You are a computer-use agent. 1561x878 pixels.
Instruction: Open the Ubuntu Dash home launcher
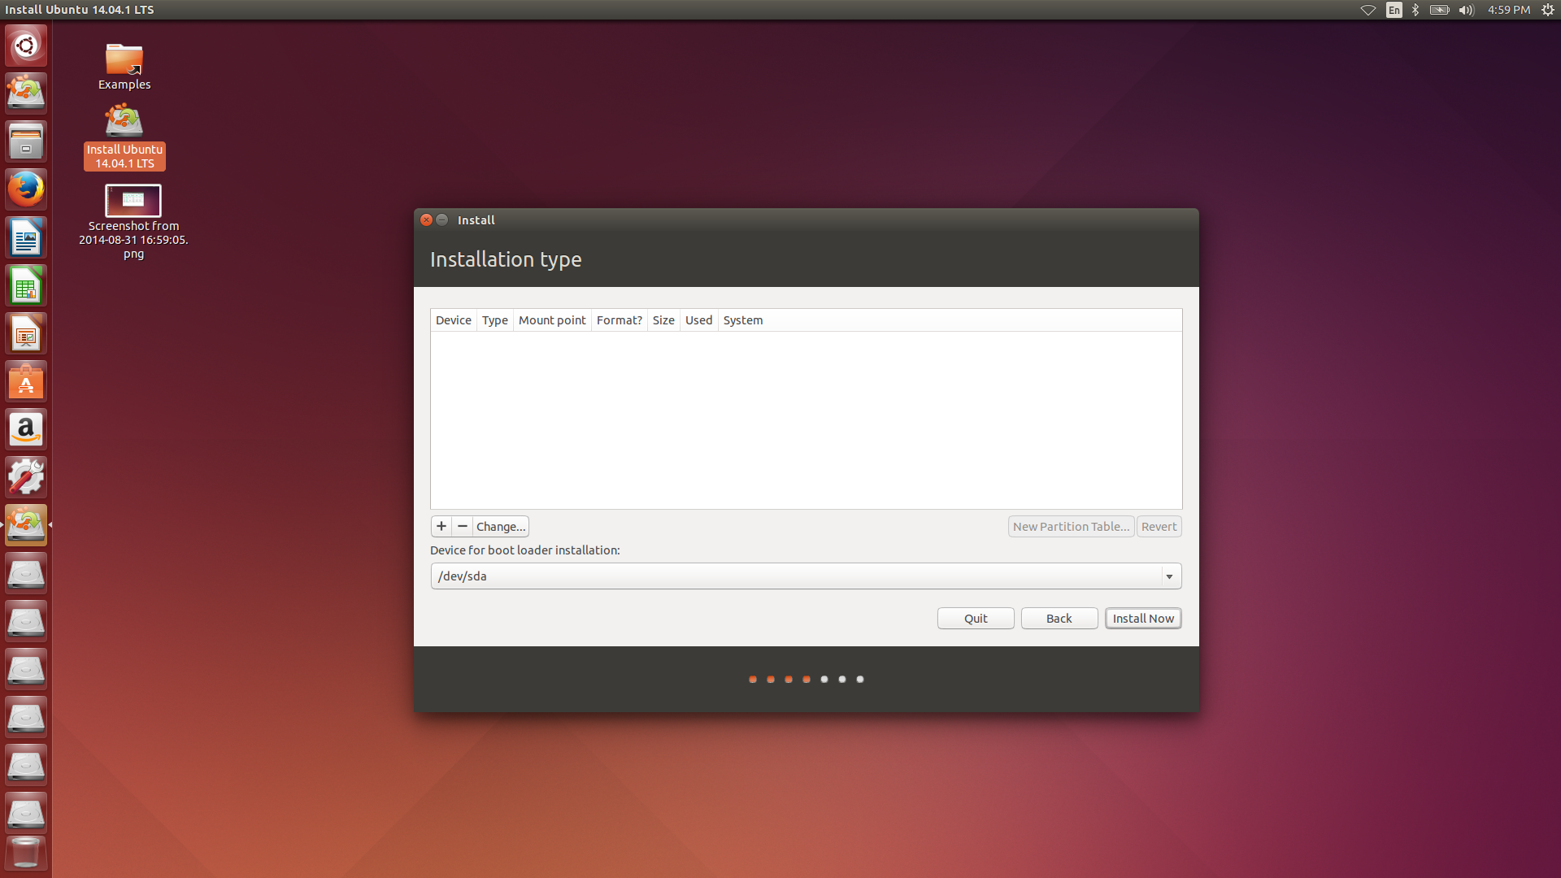pos(26,46)
